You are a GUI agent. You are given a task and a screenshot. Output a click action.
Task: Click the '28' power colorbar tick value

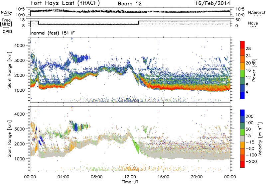pos(248,48)
